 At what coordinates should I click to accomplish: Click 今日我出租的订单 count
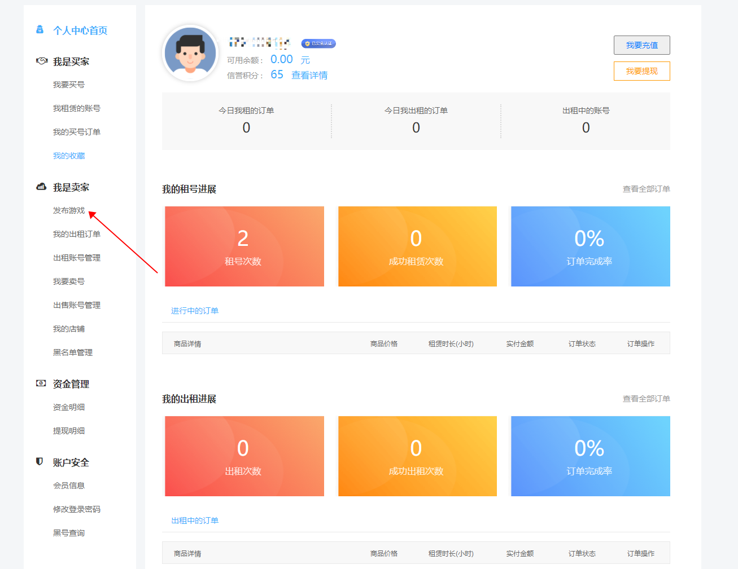pos(416,128)
